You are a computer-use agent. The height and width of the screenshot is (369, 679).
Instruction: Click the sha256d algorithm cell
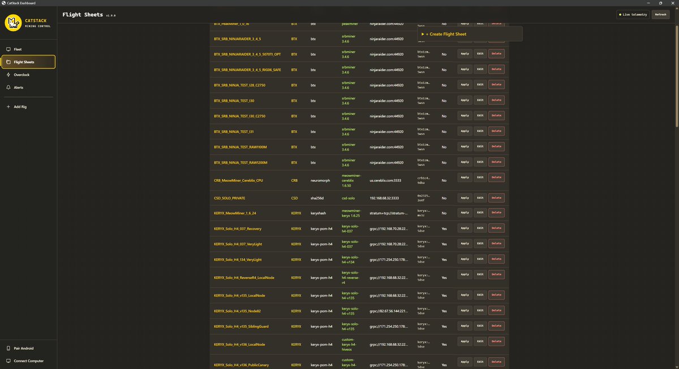317,198
